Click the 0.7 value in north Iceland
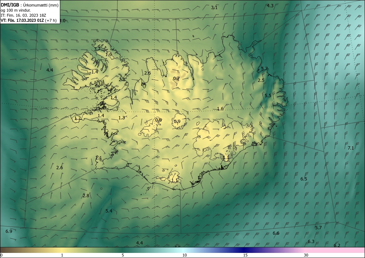365x258 pixels. (x=176, y=79)
